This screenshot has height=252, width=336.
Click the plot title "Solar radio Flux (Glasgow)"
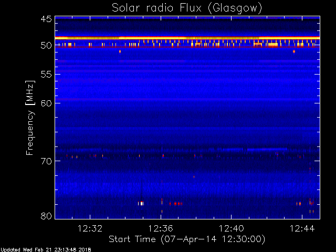187,8
